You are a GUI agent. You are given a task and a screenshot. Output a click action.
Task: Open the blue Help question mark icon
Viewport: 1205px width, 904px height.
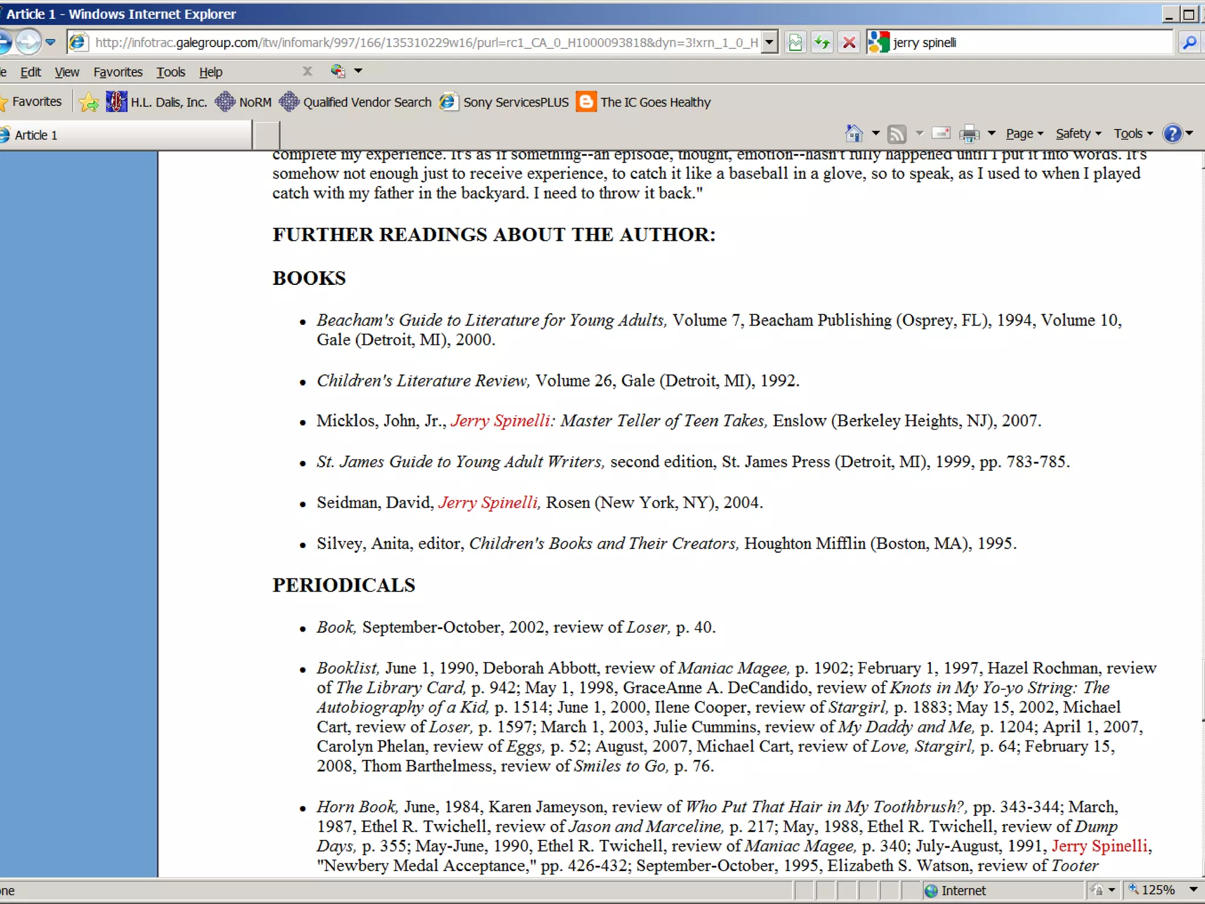click(x=1172, y=134)
